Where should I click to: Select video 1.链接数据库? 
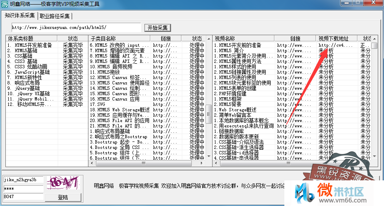[229, 131]
